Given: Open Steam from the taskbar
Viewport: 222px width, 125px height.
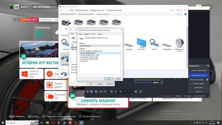Looking at the screenshot, I should (65, 123).
